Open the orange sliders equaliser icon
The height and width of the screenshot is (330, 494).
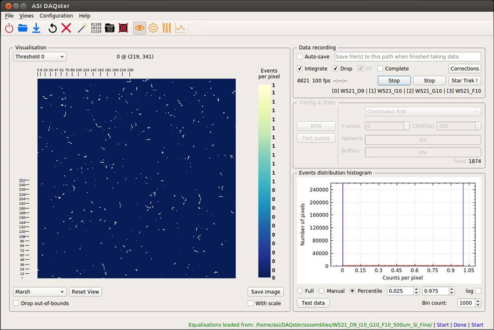[x=167, y=28]
